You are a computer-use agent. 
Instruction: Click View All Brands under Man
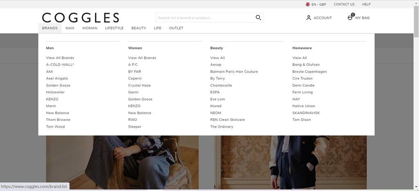[60, 58]
